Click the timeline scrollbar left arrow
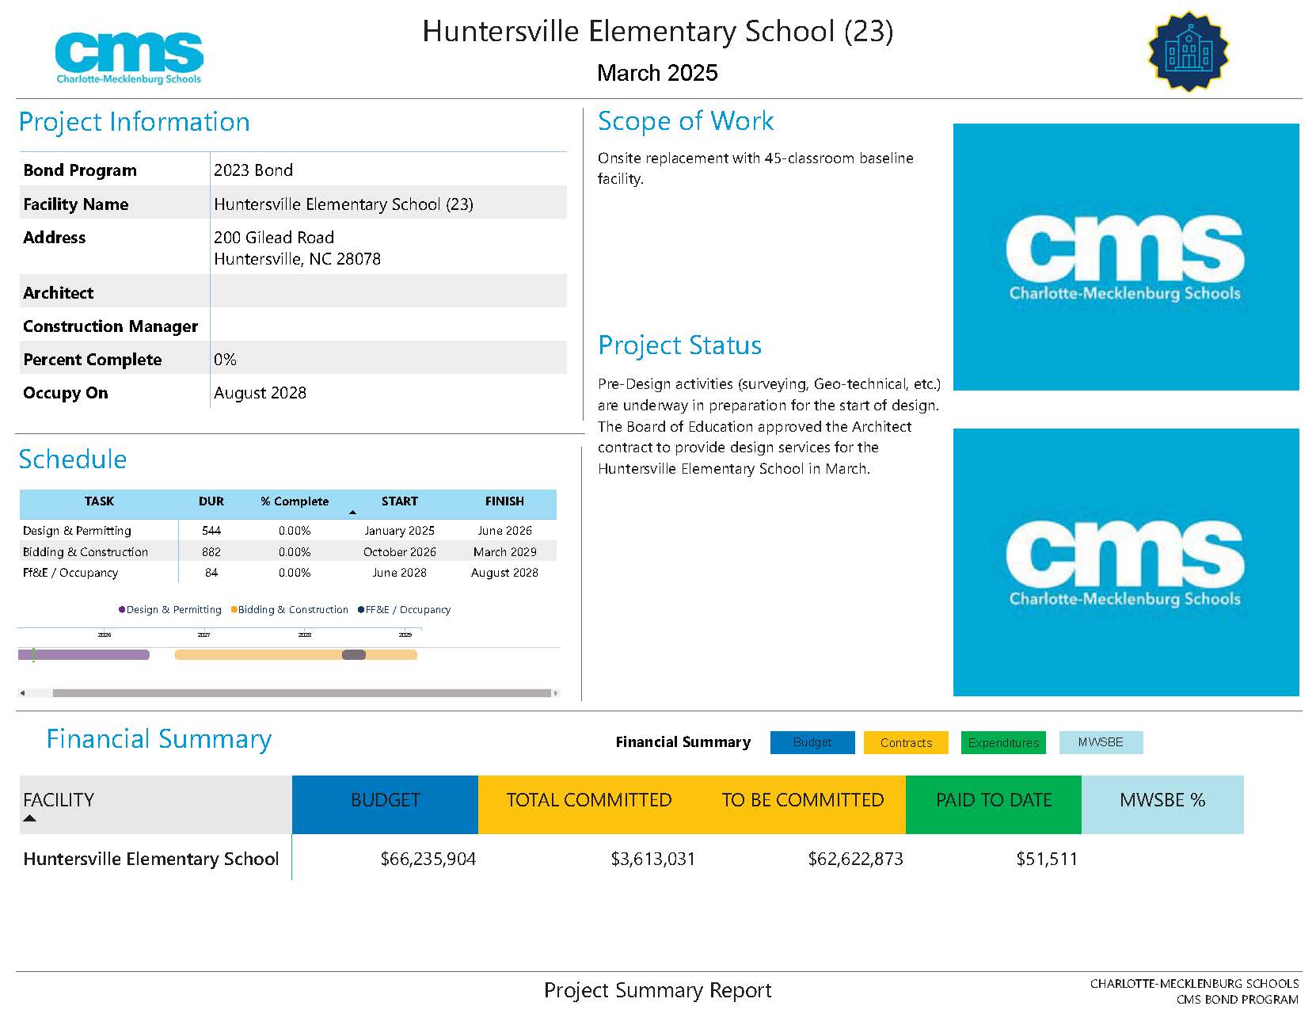 pyautogui.click(x=22, y=693)
